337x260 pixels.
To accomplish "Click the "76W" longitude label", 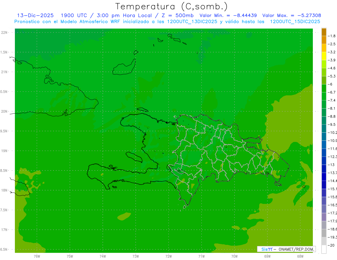I will click(x=37, y=256).
